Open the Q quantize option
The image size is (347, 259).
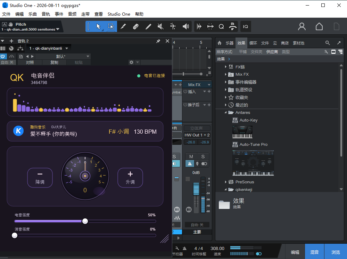221,26
